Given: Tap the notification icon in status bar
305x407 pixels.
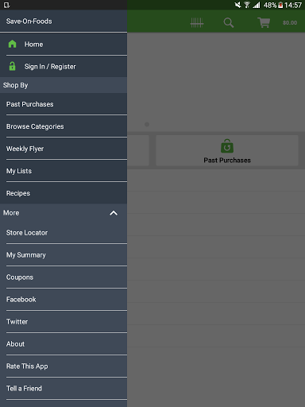Looking at the screenshot, I should pyautogui.click(x=6, y=5).
